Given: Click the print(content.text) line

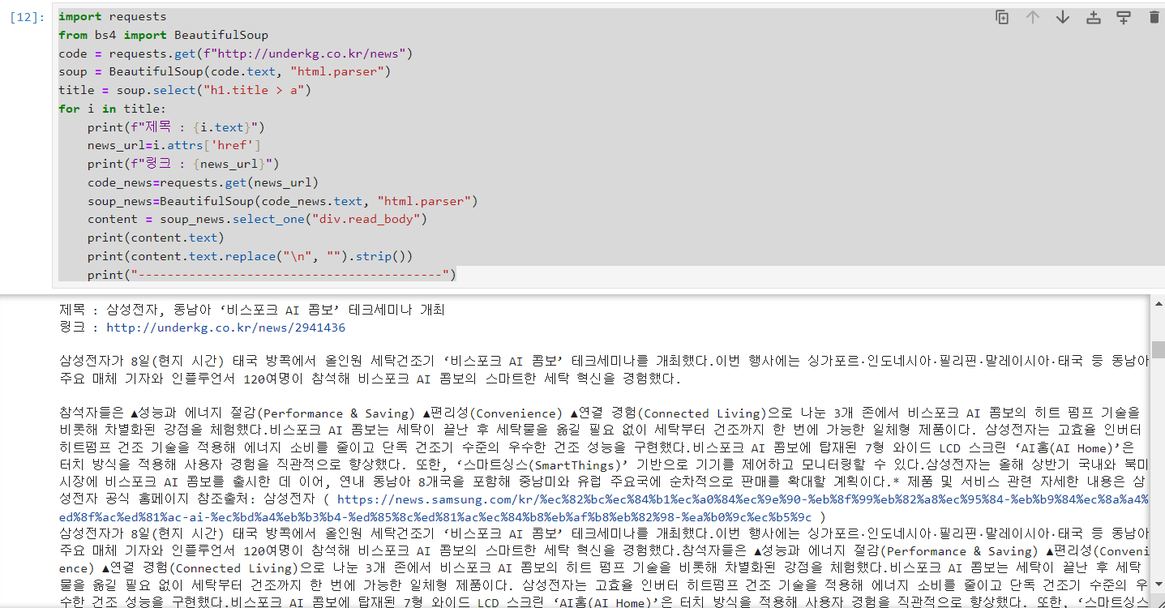Looking at the screenshot, I should (x=156, y=238).
